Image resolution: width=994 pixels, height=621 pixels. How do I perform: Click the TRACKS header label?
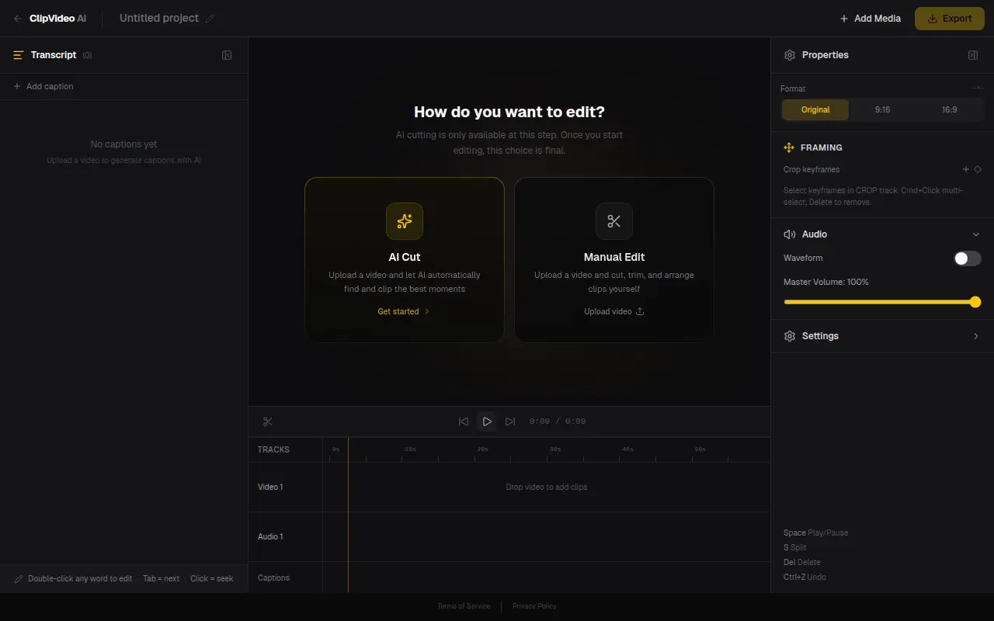[x=273, y=450]
